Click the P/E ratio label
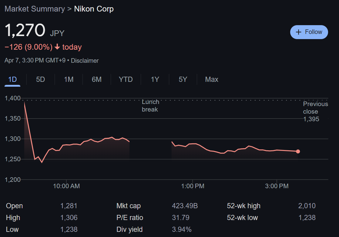339x237 pixels. click(x=129, y=218)
